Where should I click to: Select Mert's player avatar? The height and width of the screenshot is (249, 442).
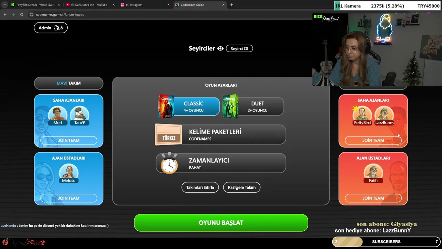pyautogui.click(x=58, y=114)
